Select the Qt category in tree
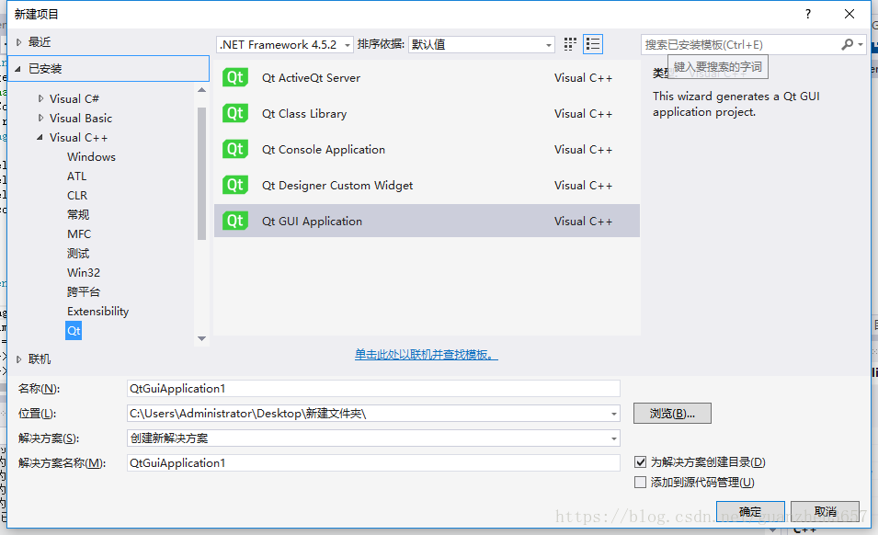Screen dimensions: 878x535 (74, 331)
